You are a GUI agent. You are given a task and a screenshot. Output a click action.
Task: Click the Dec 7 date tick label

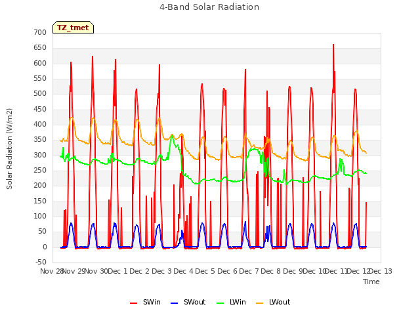249,271
